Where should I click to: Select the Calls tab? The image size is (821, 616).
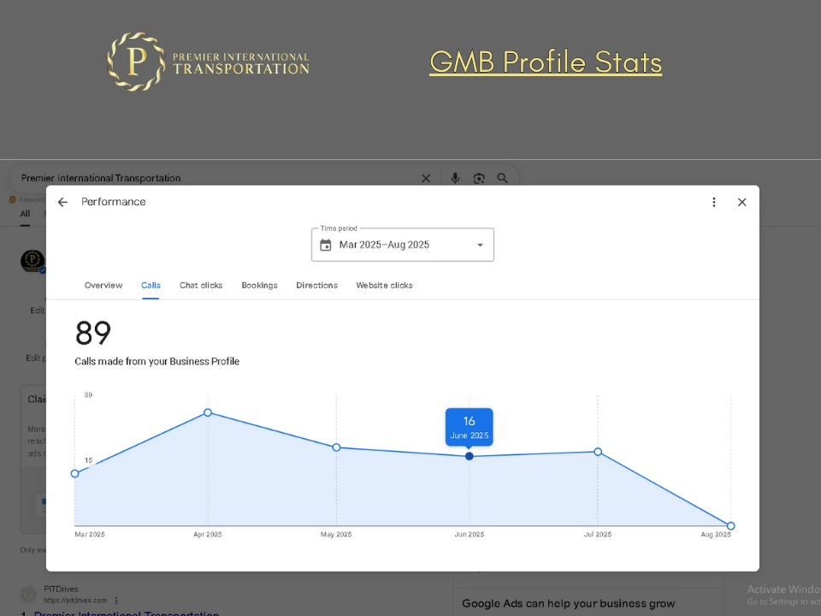coord(151,286)
